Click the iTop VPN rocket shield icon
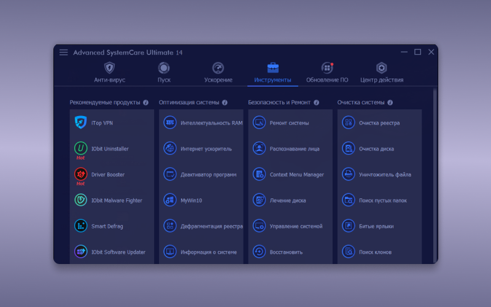This screenshot has width=491, height=307. tap(81, 122)
